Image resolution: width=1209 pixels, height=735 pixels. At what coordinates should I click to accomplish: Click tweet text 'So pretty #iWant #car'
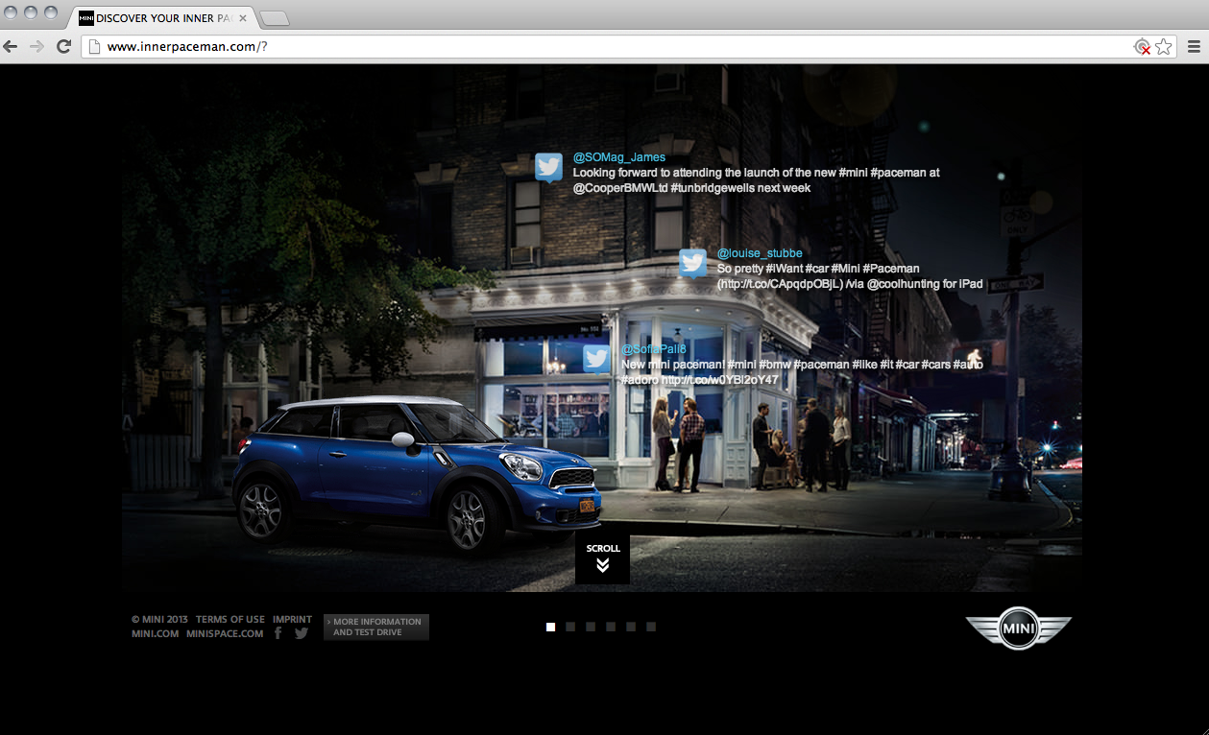tap(850, 276)
